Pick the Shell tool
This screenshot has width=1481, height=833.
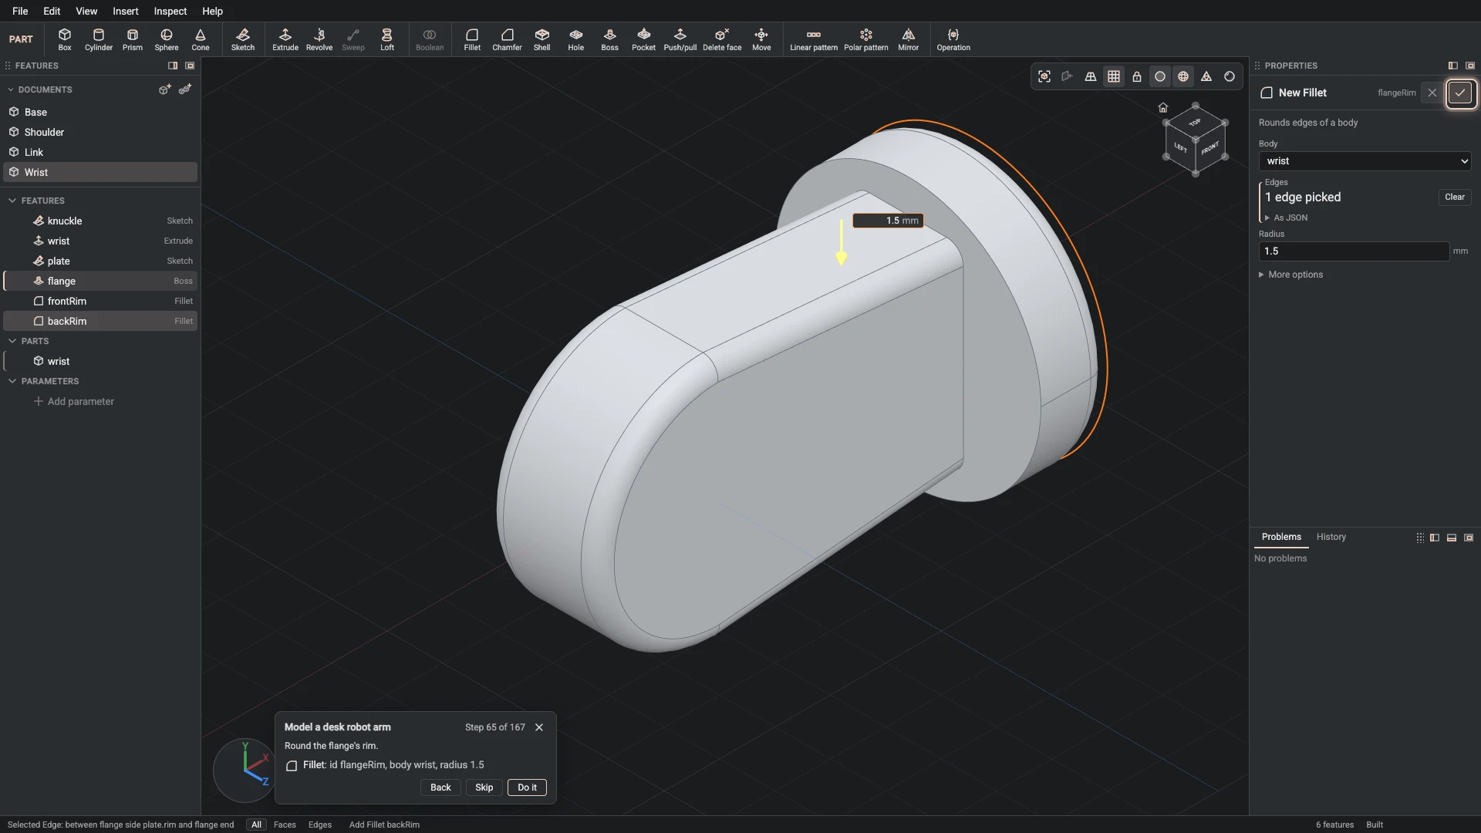point(542,39)
